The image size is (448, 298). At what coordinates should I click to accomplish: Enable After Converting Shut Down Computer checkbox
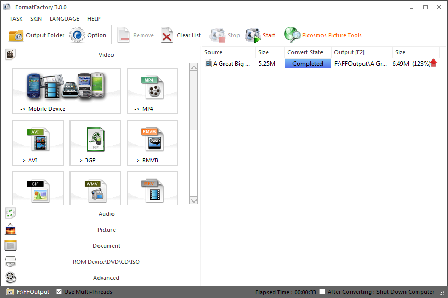pyautogui.click(x=323, y=292)
